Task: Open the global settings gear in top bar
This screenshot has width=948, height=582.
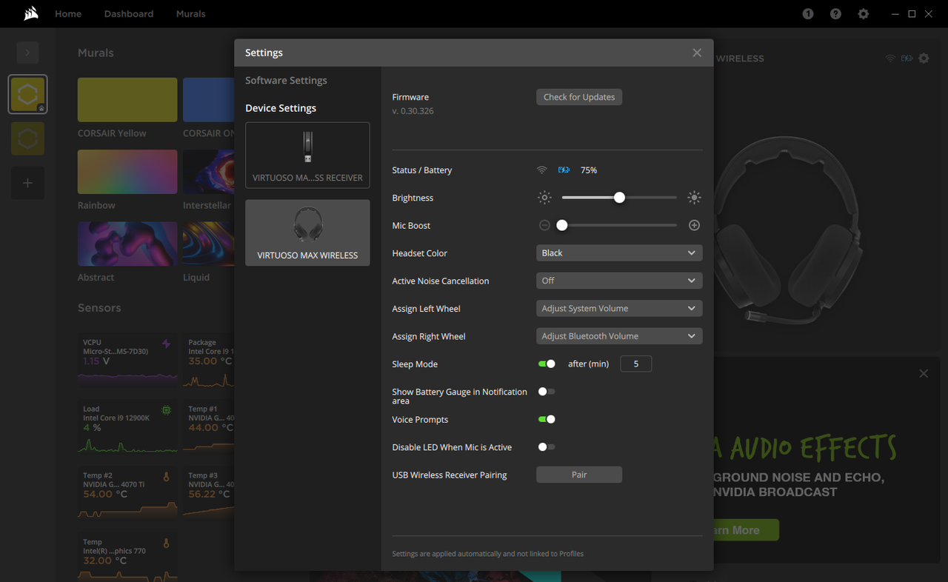Action: pos(864,14)
